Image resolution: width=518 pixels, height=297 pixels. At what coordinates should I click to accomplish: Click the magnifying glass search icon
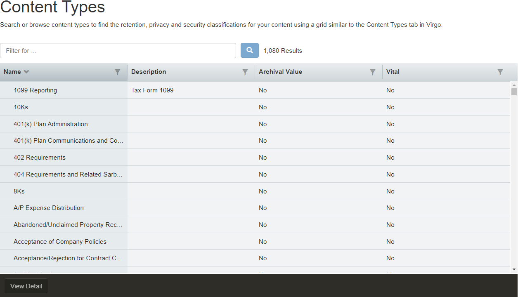click(249, 50)
